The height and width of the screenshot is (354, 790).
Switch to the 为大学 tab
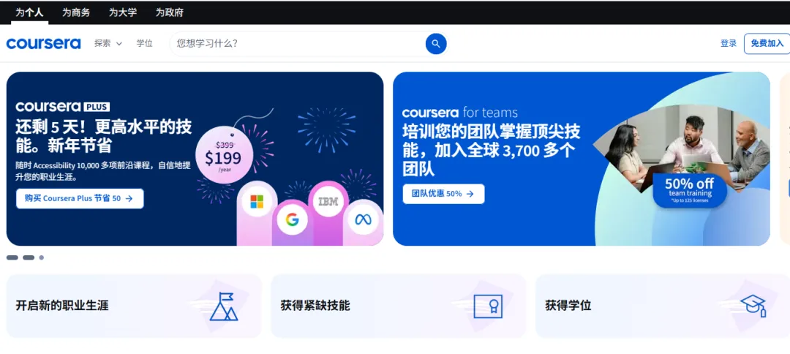(123, 12)
